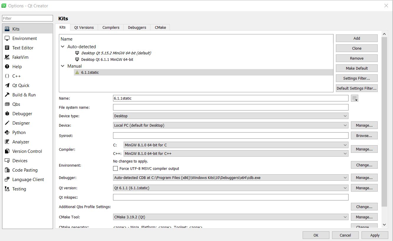Click the Qt Creator logo in the title bar
Screen dimensions: 393x241
[x=4, y=6]
